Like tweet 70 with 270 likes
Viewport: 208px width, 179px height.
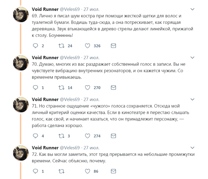88,88
